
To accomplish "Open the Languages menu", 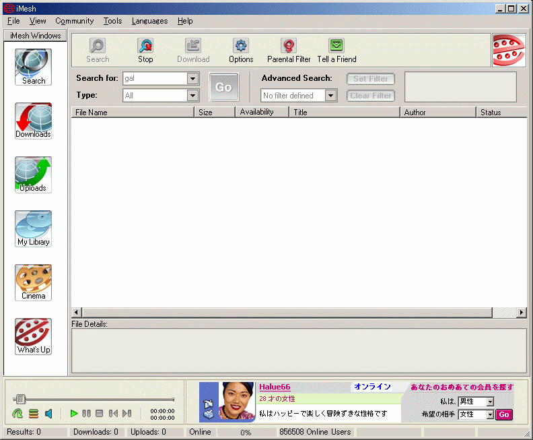I will (x=149, y=21).
